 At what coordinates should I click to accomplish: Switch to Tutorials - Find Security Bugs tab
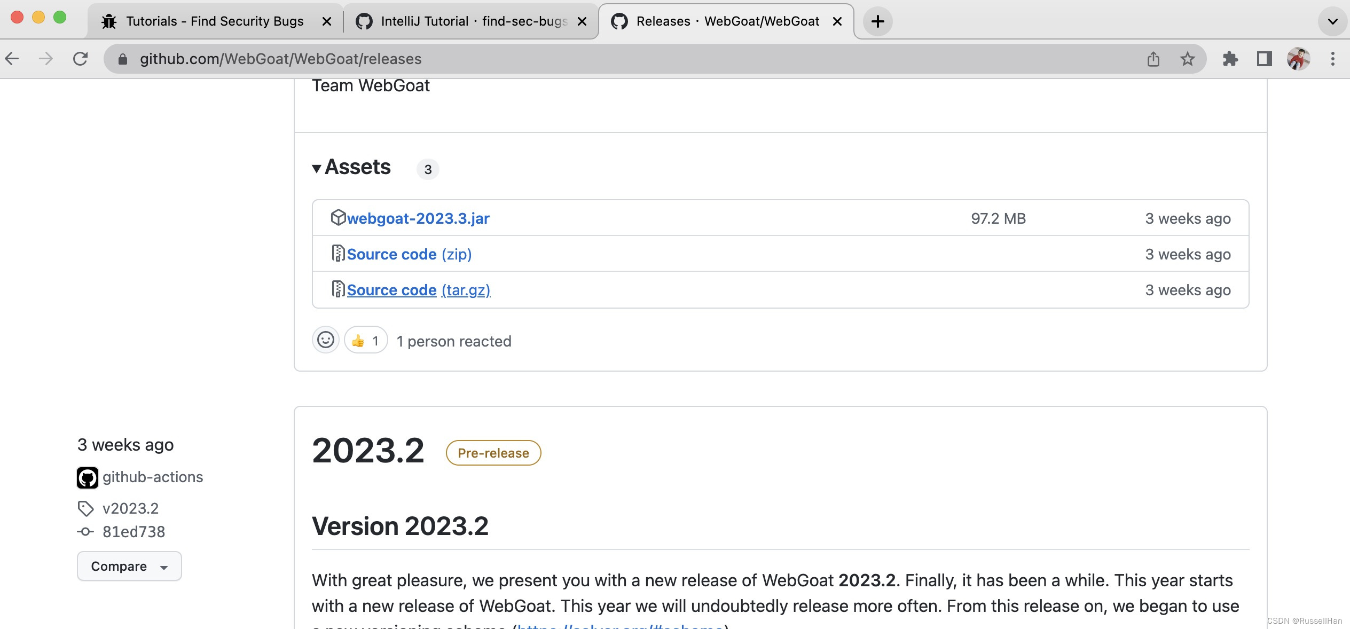214,21
